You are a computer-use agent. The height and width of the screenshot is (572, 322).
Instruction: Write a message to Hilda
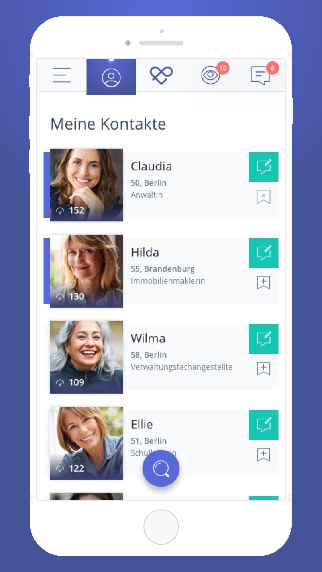264,253
